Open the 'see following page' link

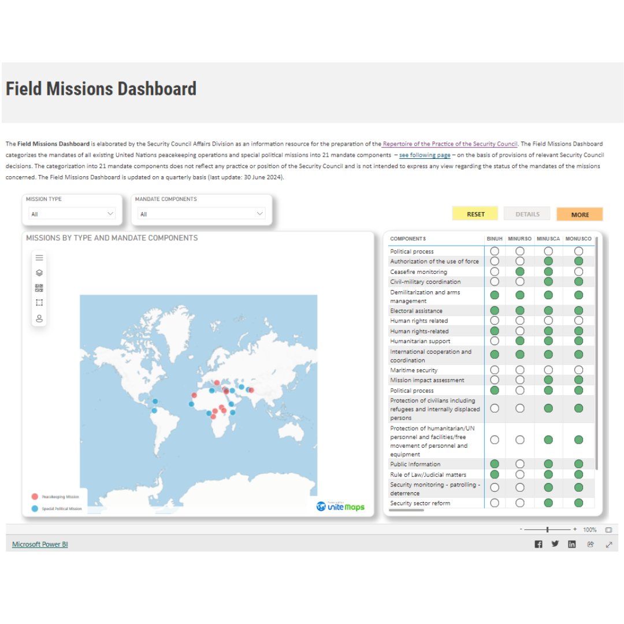click(x=424, y=155)
